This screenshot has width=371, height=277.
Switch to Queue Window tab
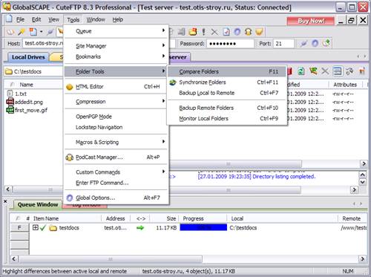tap(38, 204)
